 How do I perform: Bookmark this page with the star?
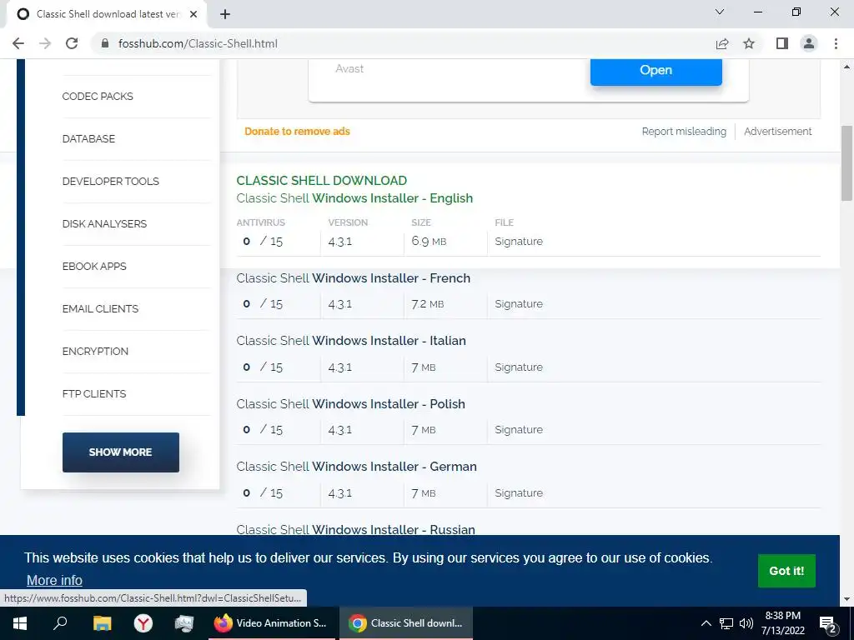[x=749, y=43]
